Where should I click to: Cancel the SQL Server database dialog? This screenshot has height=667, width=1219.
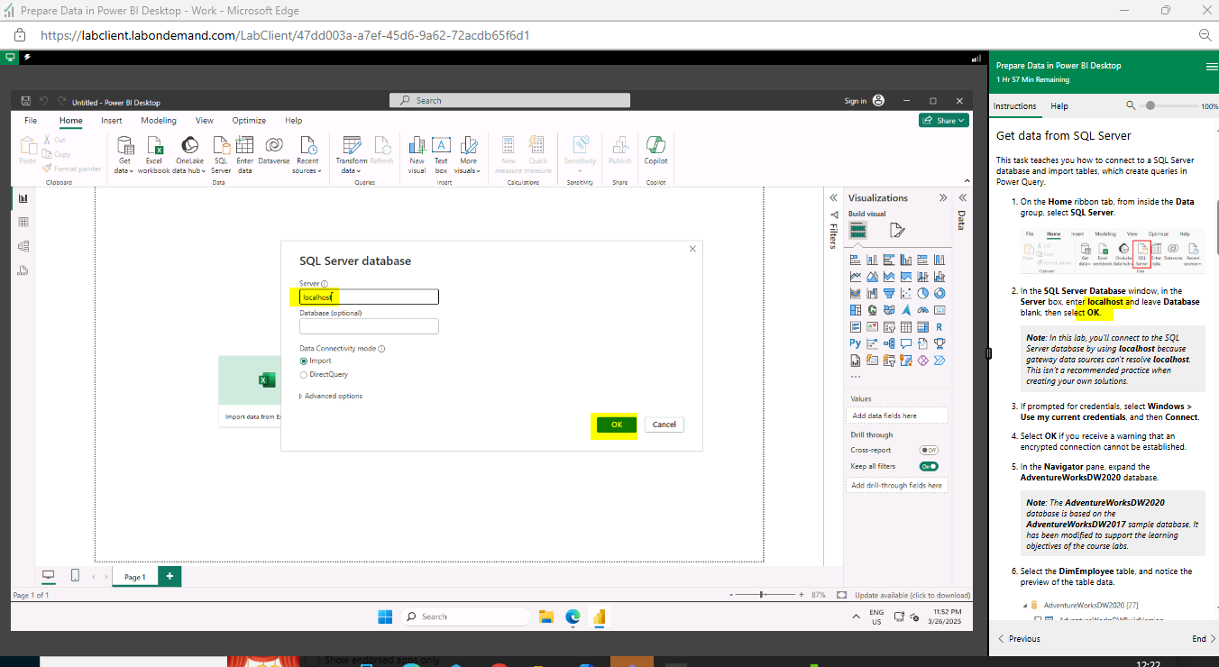coord(664,425)
